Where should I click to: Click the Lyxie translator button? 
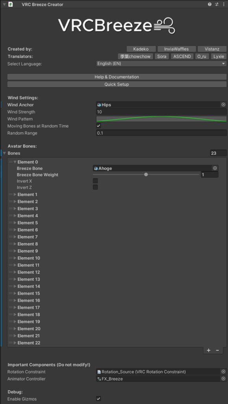219,56
